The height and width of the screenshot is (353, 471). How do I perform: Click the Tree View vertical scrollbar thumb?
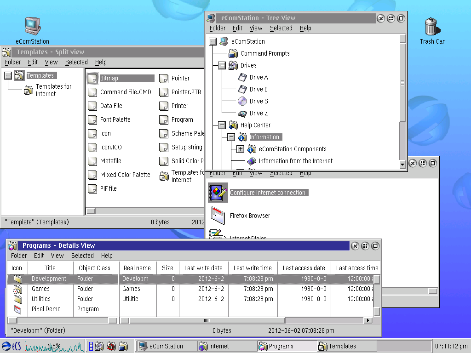(x=402, y=83)
